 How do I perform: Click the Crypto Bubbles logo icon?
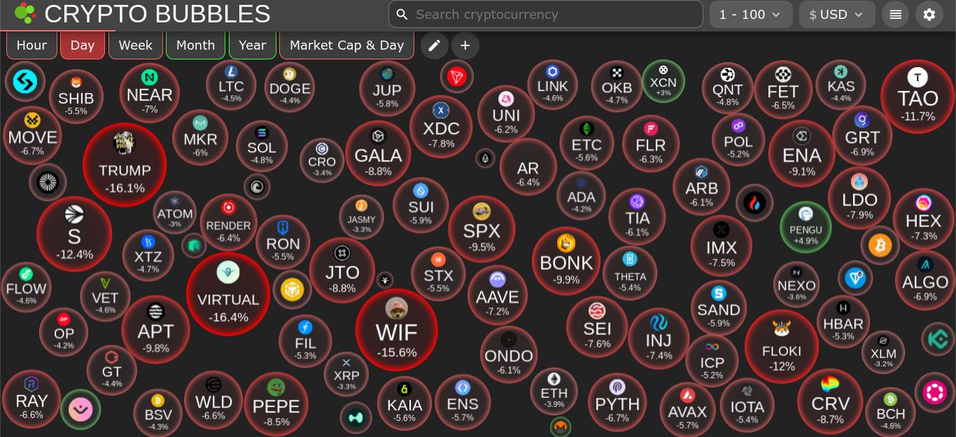[25, 13]
